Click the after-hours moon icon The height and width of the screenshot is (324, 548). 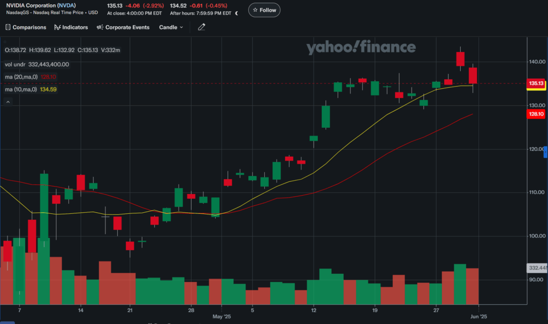click(237, 13)
